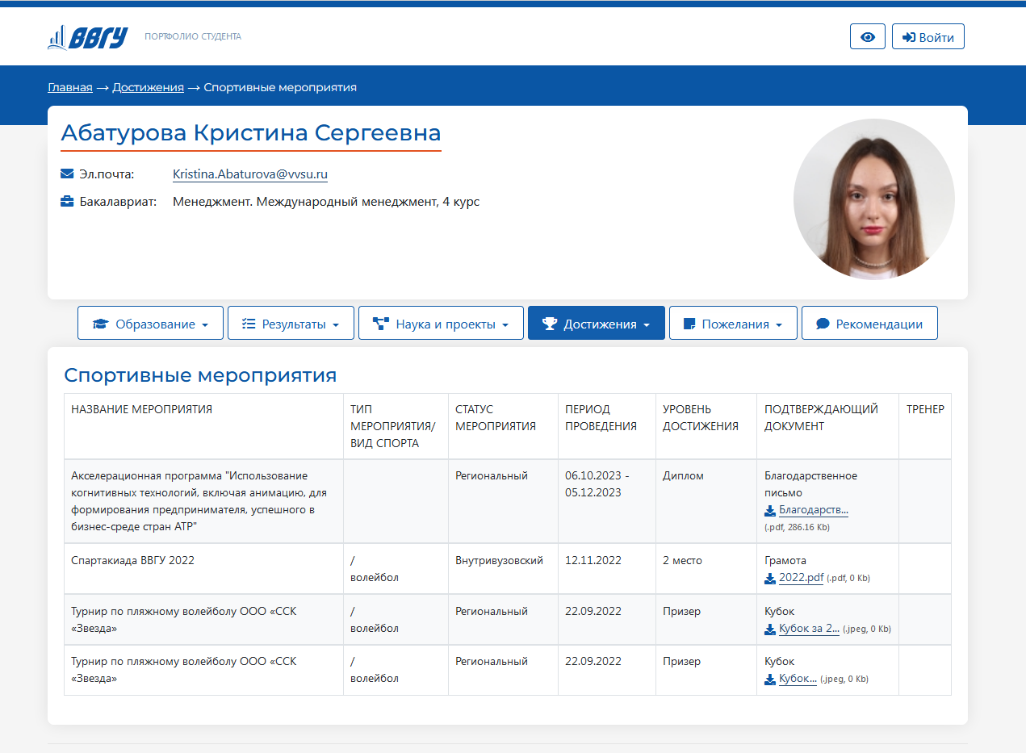The width and height of the screenshot is (1026, 753).
Task: Click the envelope icon beside Эл.почта
Action: click(x=67, y=174)
